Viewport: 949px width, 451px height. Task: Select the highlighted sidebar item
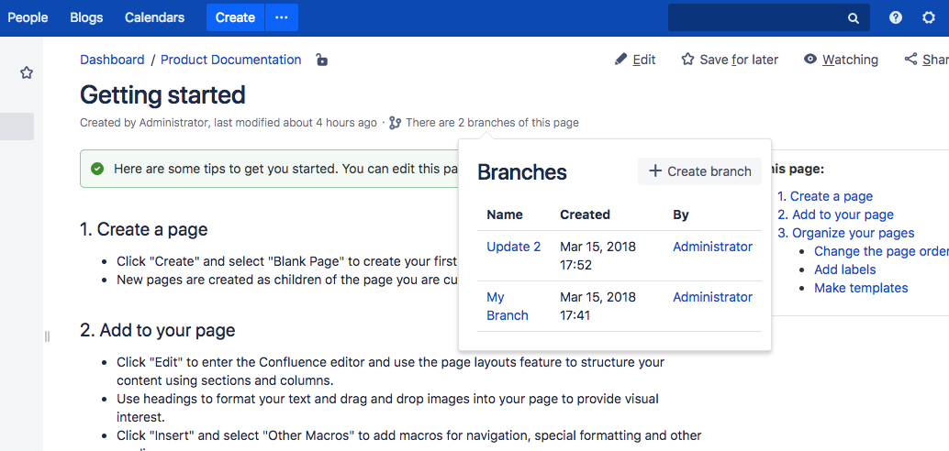tap(17, 126)
